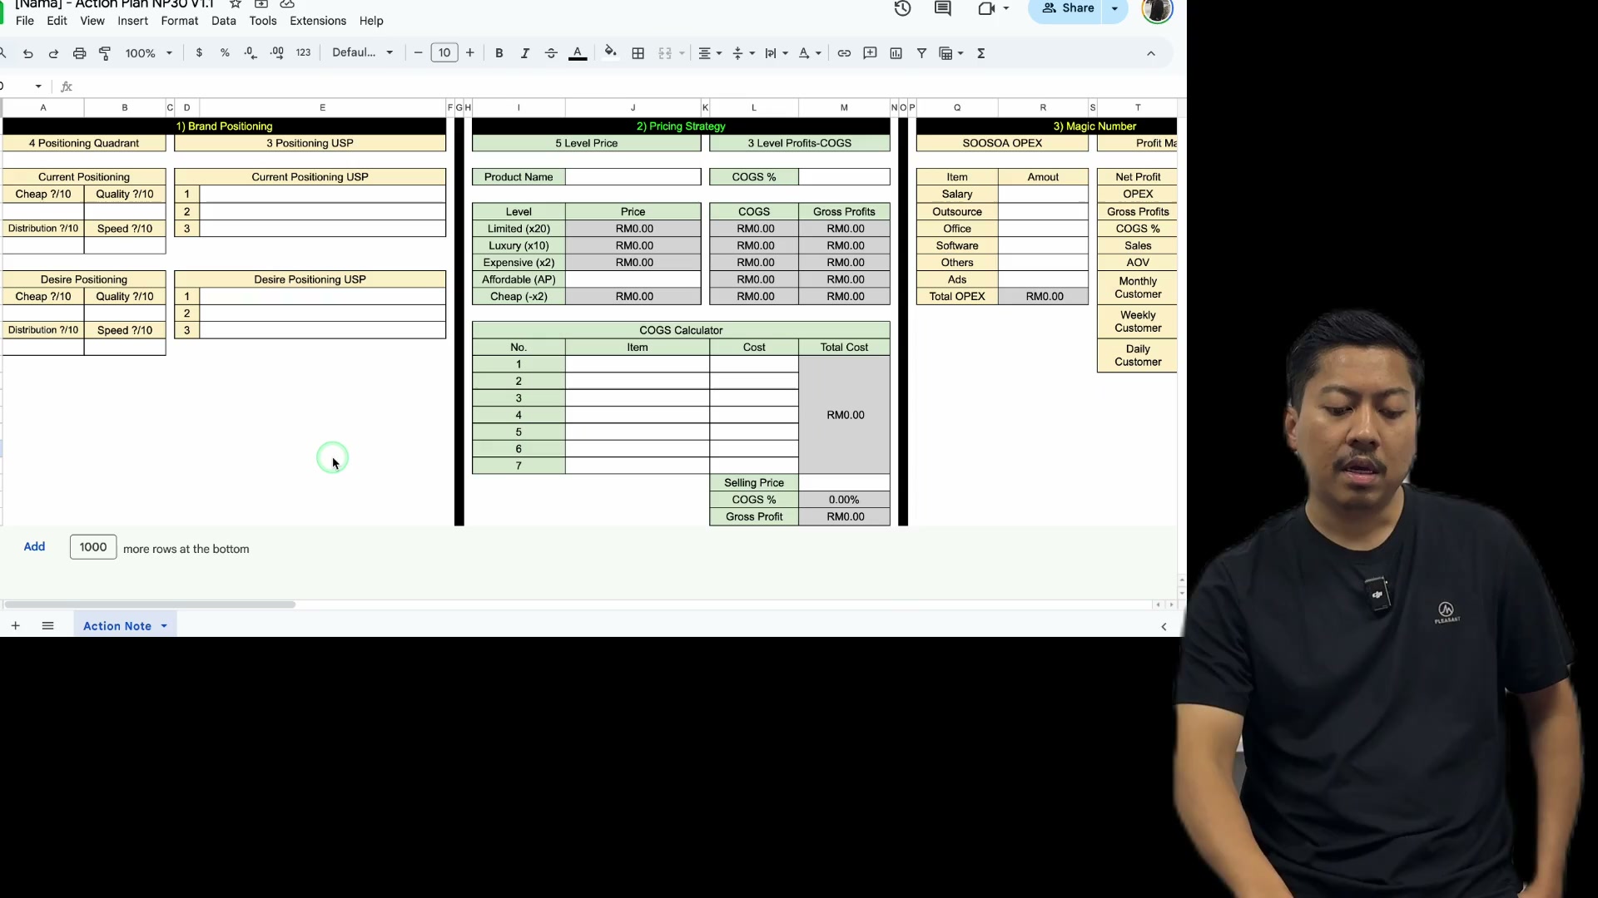Screen dimensions: 1598x898
Task: Expand the zoom 100% dropdown
Action: click(149, 53)
